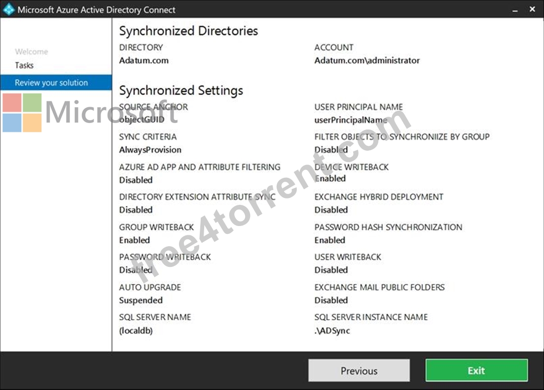Click the Synchronized Directories heading
544x390 pixels.
[x=189, y=31]
